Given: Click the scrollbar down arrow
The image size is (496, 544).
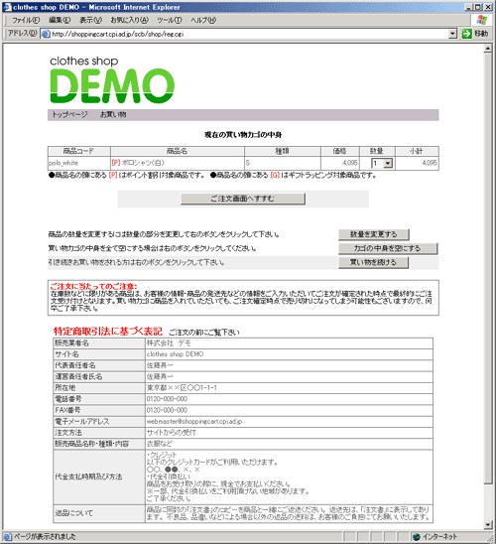Looking at the screenshot, I should pos(488,524).
